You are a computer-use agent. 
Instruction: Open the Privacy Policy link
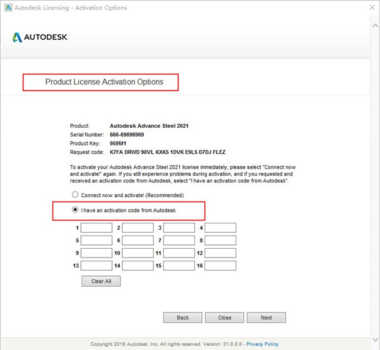click(x=262, y=344)
